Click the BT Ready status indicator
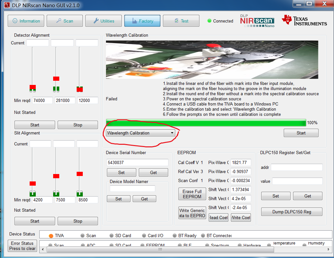Image resolution: width=334 pixels, height=258 pixels. tap(175, 236)
